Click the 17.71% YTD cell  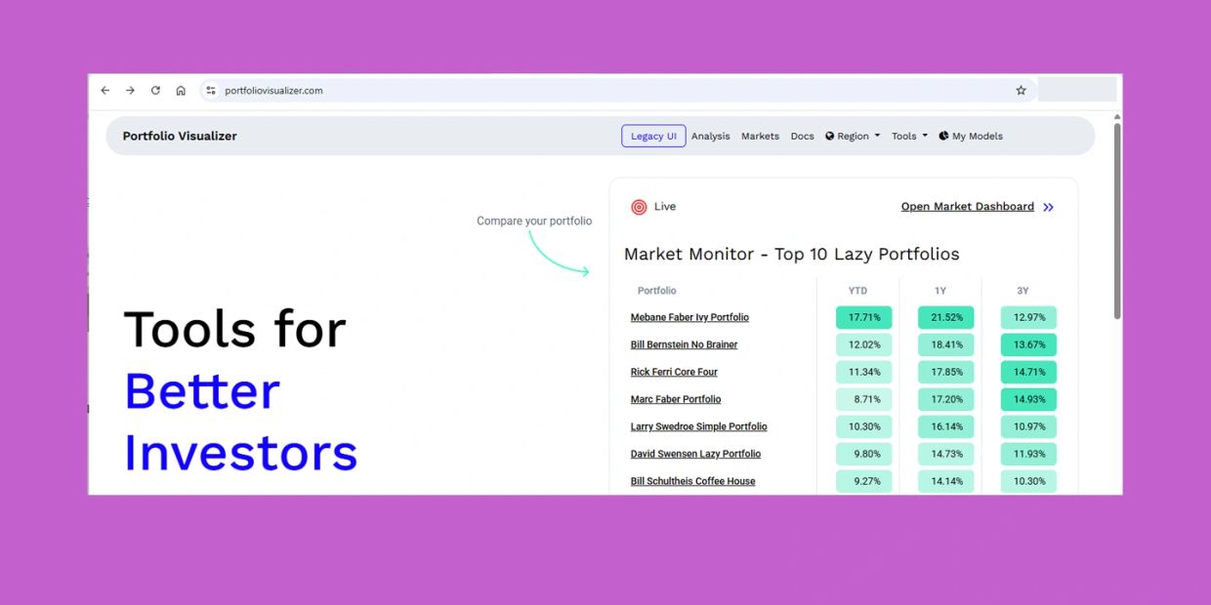(864, 317)
